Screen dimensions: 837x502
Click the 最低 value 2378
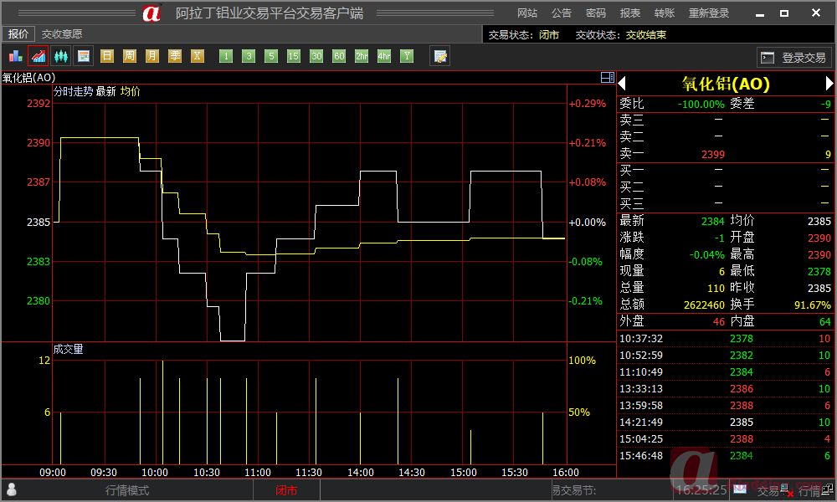click(x=819, y=272)
